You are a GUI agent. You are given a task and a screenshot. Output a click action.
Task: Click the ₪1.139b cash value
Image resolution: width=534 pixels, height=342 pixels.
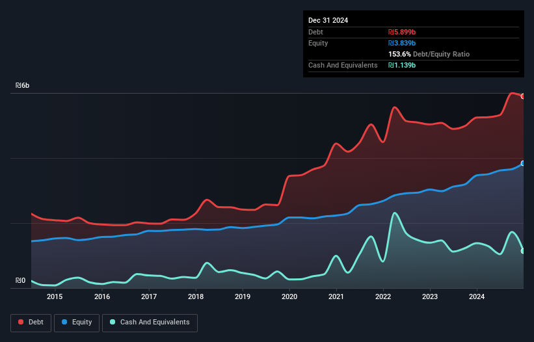coord(402,65)
